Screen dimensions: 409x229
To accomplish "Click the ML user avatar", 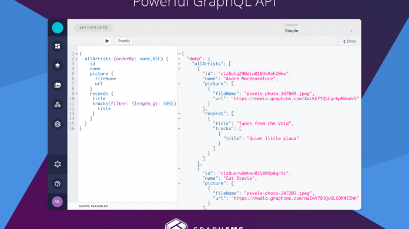I will 58,201.
